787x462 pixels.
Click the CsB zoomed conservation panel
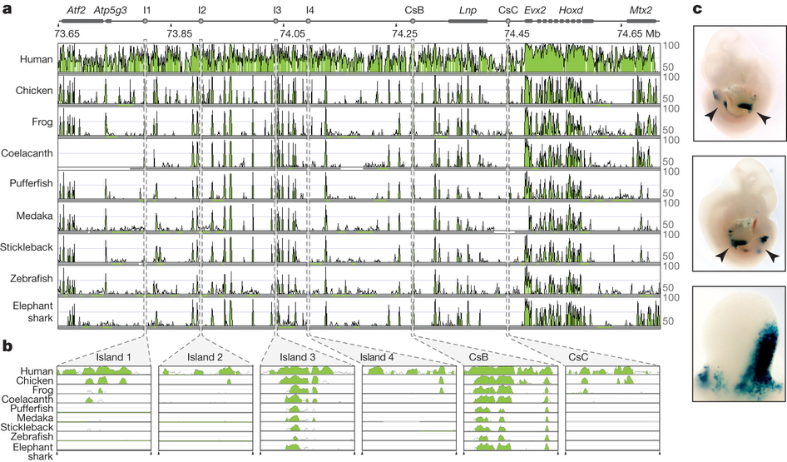(511, 409)
